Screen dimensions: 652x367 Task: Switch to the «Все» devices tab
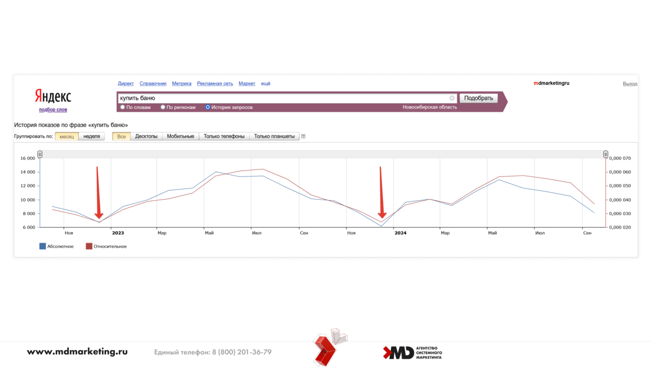point(121,136)
